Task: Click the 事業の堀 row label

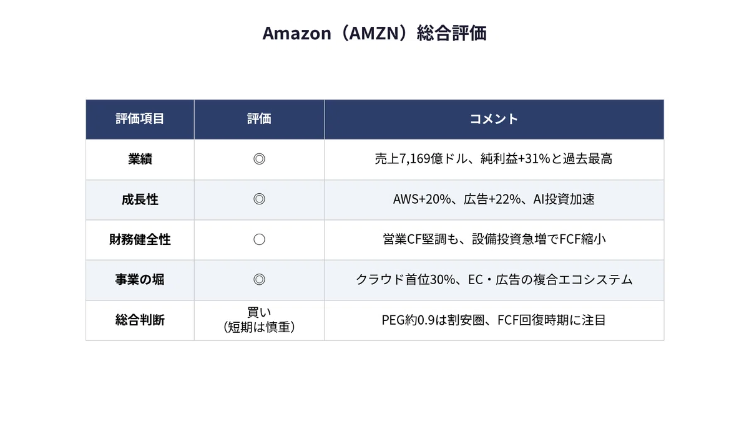Action: coord(140,280)
